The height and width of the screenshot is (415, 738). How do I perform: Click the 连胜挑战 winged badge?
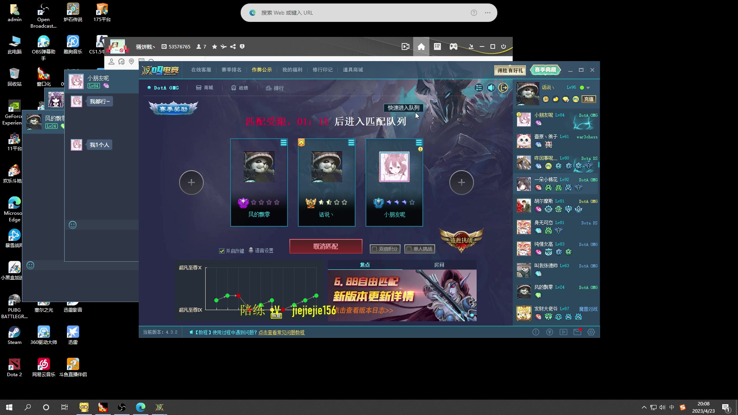tap(461, 240)
